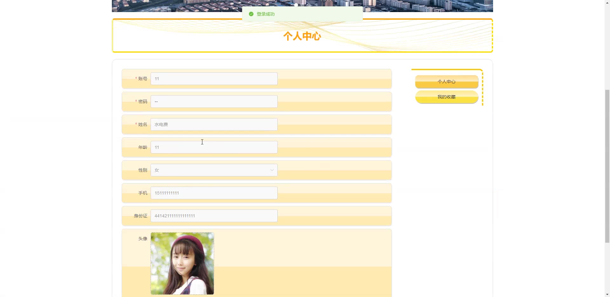
Task: Click the carousel indicator dot on banner
Action: [x=296, y=5]
